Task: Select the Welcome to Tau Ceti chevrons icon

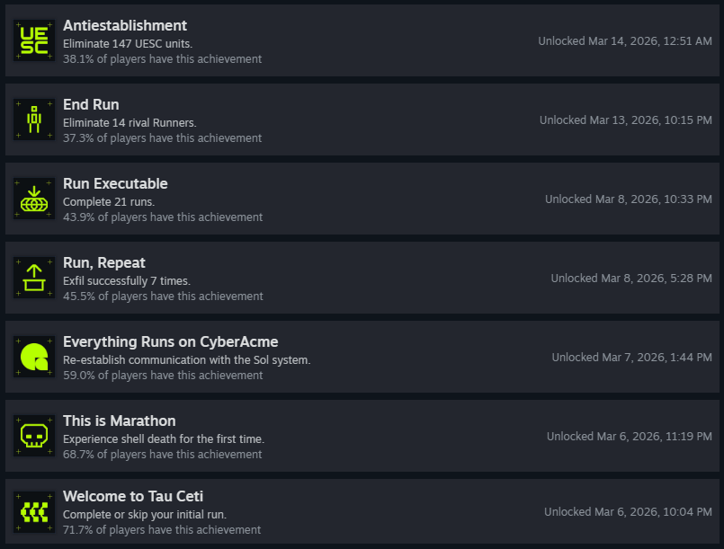Action: [x=34, y=512]
